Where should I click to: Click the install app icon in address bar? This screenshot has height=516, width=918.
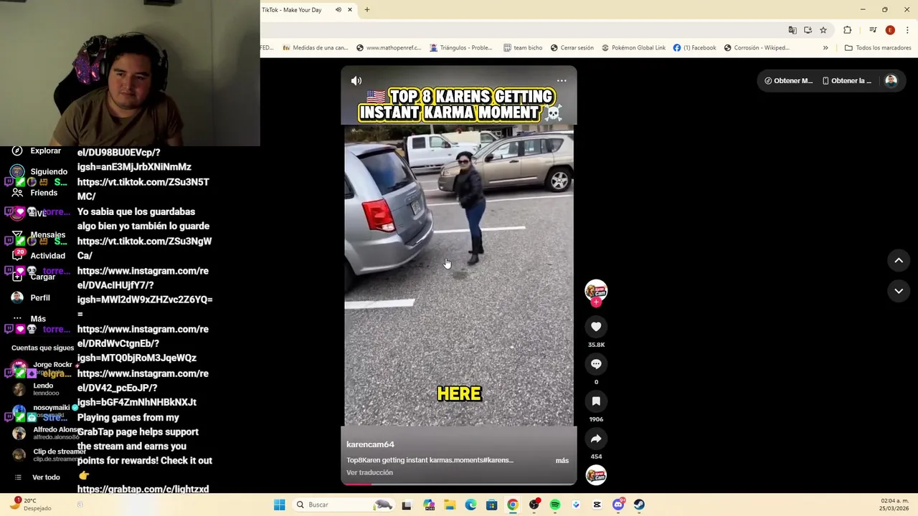(x=808, y=30)
